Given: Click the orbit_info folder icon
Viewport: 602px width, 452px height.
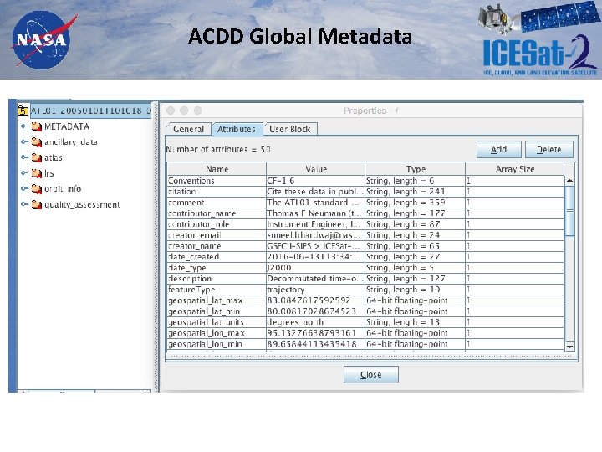Looking at the screenshot, I should click(37, 188).
